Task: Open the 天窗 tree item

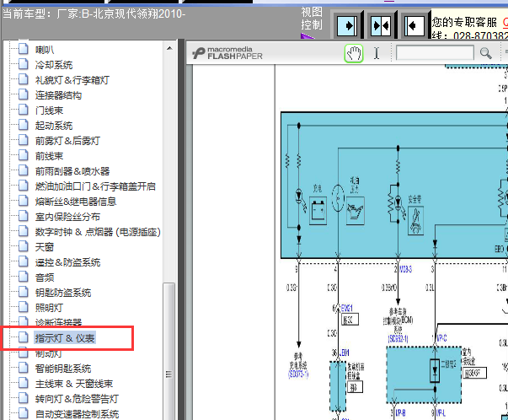Action: point(45,247)
